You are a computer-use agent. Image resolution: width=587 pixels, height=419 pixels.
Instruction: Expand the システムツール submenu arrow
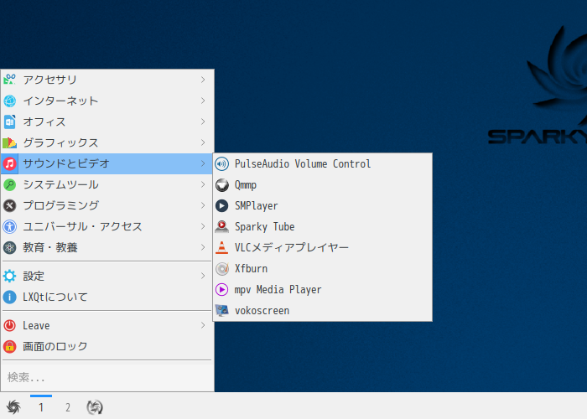[x=203, y=184]
